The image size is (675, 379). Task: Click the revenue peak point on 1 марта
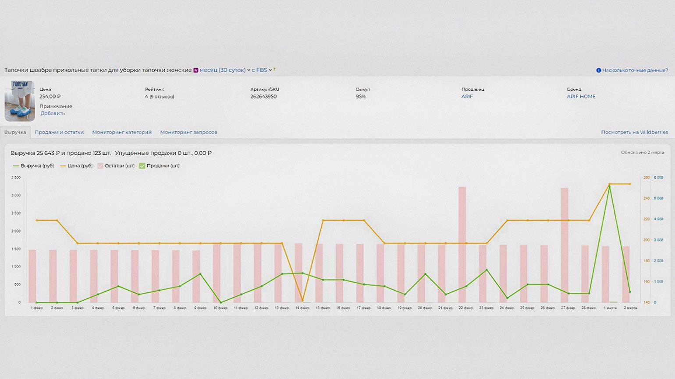[609, 186]
